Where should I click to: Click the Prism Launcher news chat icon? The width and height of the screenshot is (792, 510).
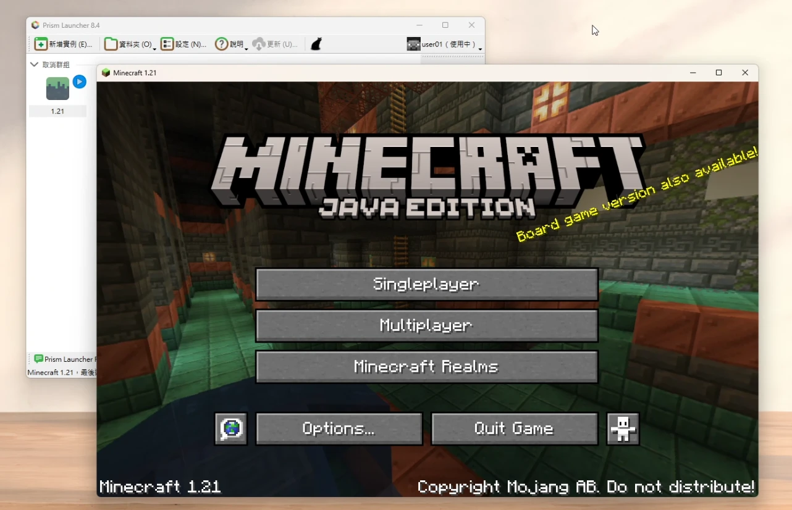click(x=38, y=359)
